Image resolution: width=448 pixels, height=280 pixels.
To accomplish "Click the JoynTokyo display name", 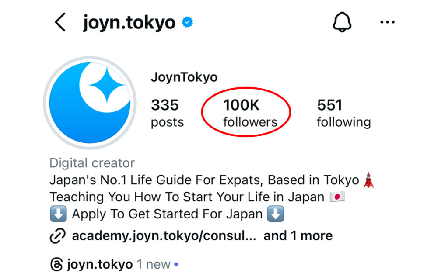I will click(x=184, y=78).
